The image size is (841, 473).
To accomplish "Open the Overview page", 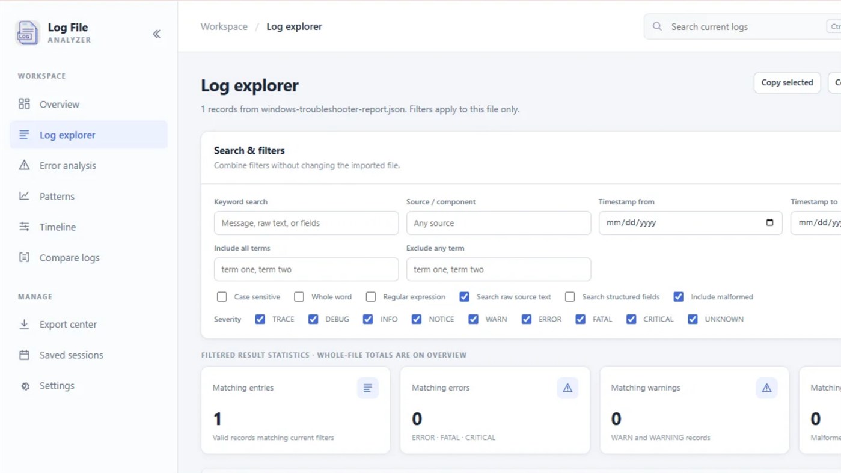I will pos(88,104).
